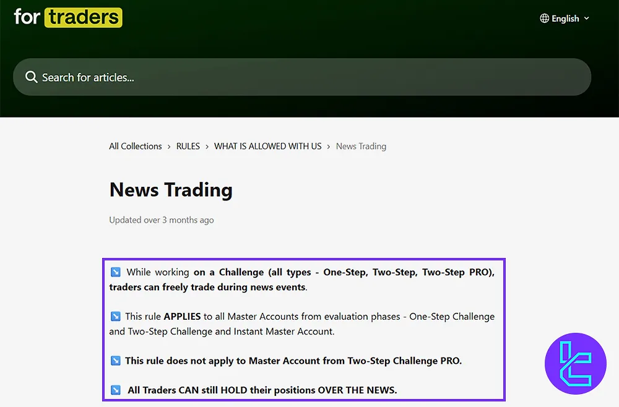Screen dimensions: 619x407
Task: Open the All Collections breadcrumb link
Action: 136,147
